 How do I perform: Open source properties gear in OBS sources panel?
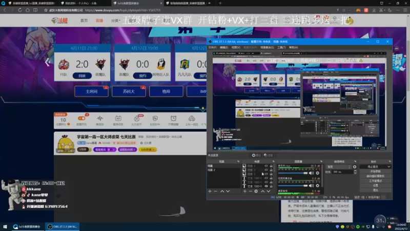[256, 191]
